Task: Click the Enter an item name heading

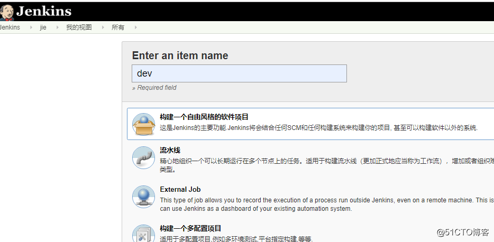Action: [x=180, y=55]
